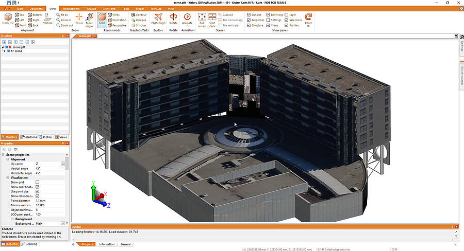
Task: Switch to Isometric view alignment
Action: (8, 19)
